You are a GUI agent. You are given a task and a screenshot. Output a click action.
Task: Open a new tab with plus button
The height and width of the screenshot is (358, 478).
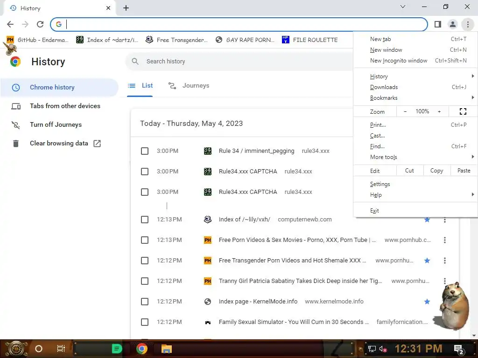126,8
